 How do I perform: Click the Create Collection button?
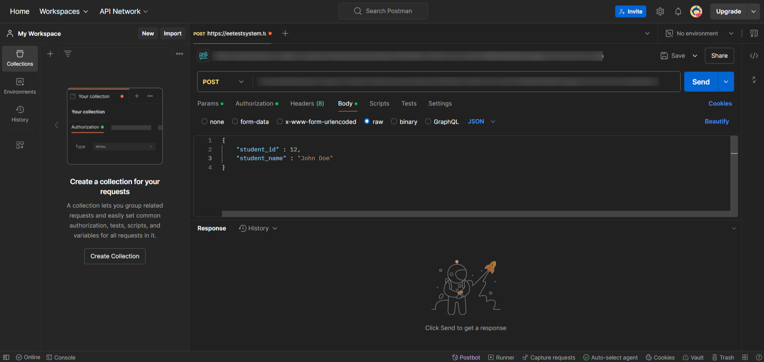click(115, 256)
